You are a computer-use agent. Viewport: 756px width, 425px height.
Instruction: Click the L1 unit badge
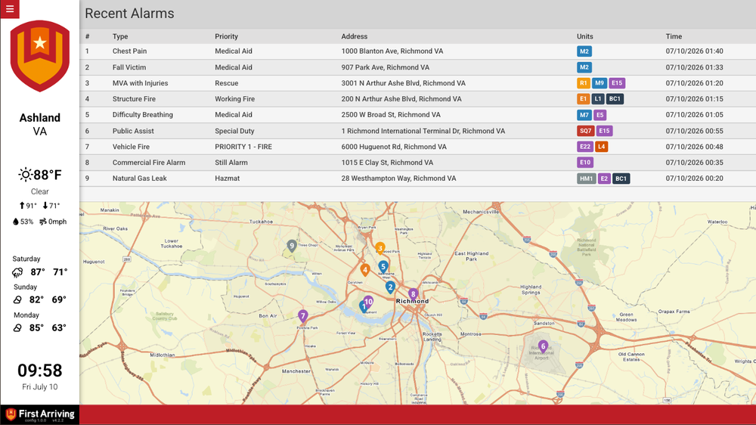(598, 99)
